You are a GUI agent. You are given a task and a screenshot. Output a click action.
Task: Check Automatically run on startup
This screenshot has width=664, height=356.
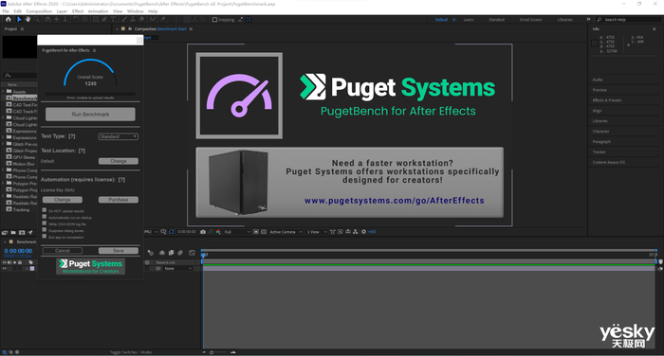44,217
